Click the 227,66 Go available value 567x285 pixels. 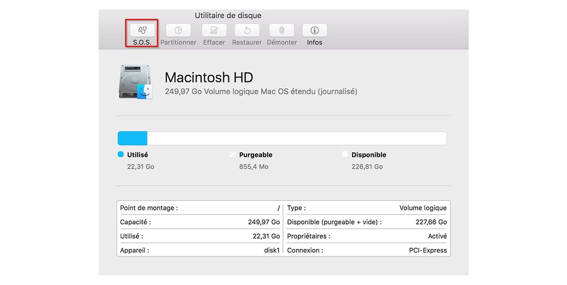click(x=431, y=222)
